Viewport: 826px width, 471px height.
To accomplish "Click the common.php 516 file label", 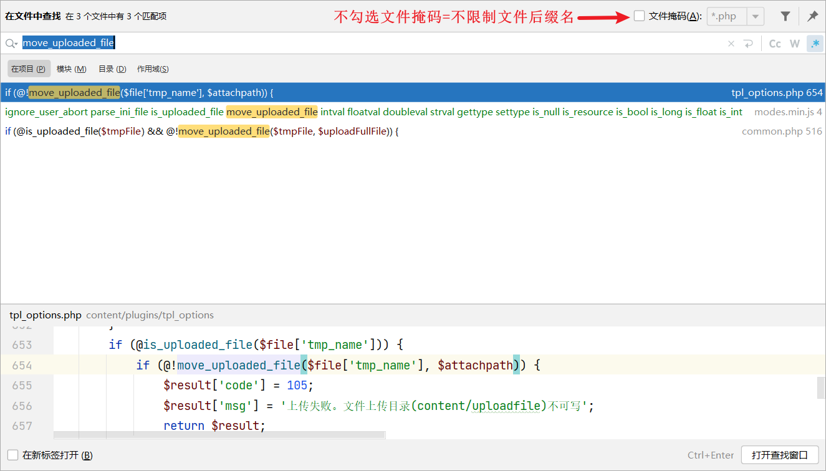I will coord(782,131).
